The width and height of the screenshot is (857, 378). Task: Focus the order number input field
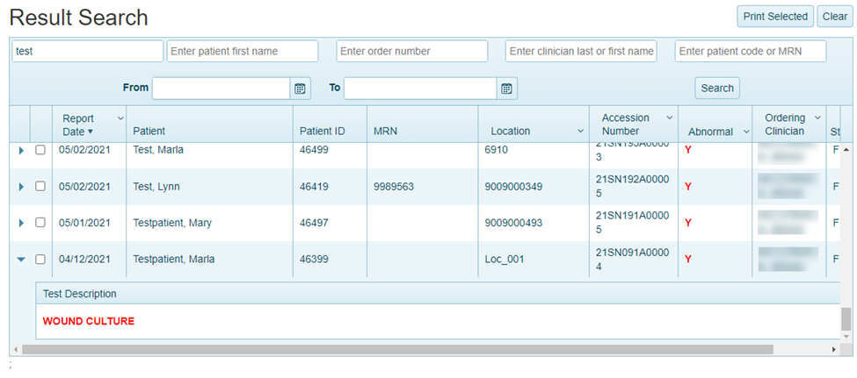pos(411,52)
